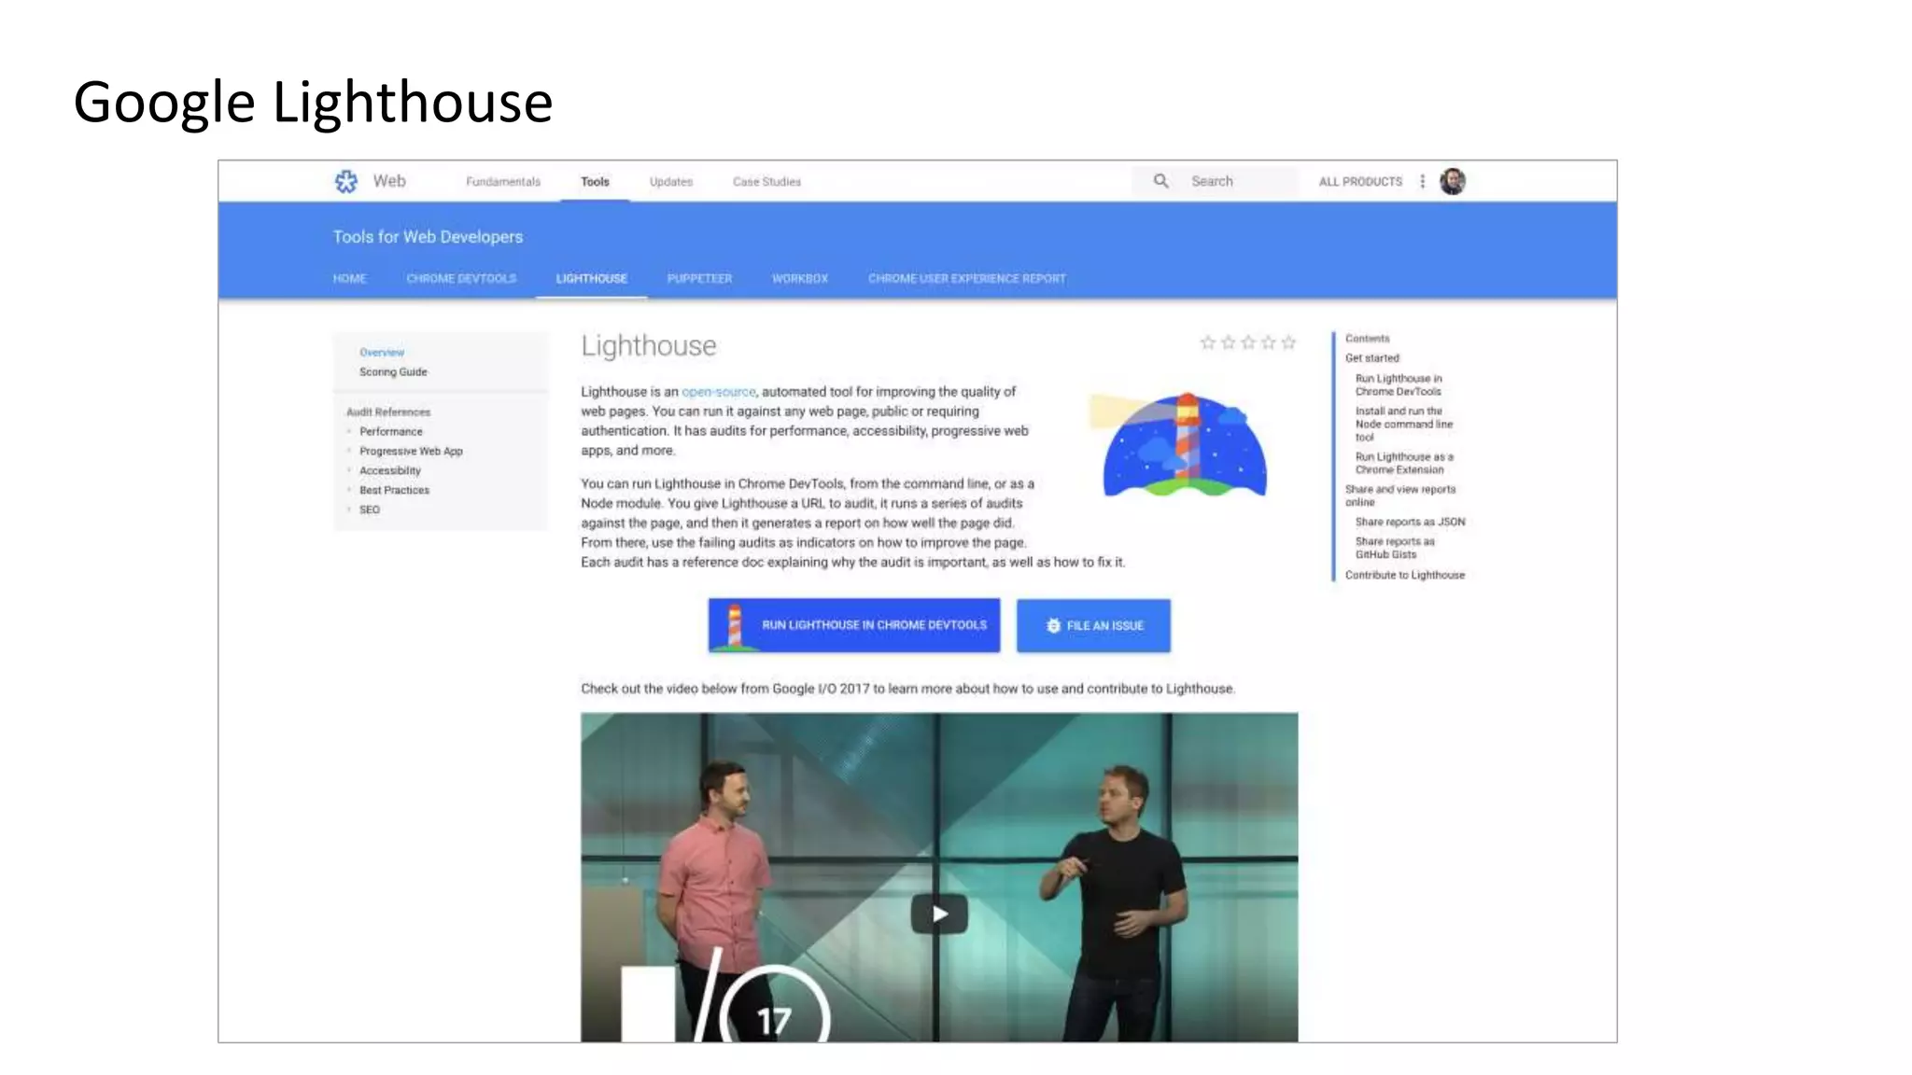The width and height of the screenshot is (1912, 1075).
Task: Expand the Best Practices audit reference
Action: coord(395,491)
